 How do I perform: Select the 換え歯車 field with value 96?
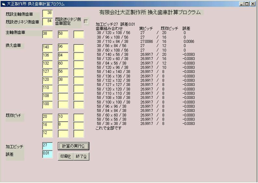pos(63,48)
